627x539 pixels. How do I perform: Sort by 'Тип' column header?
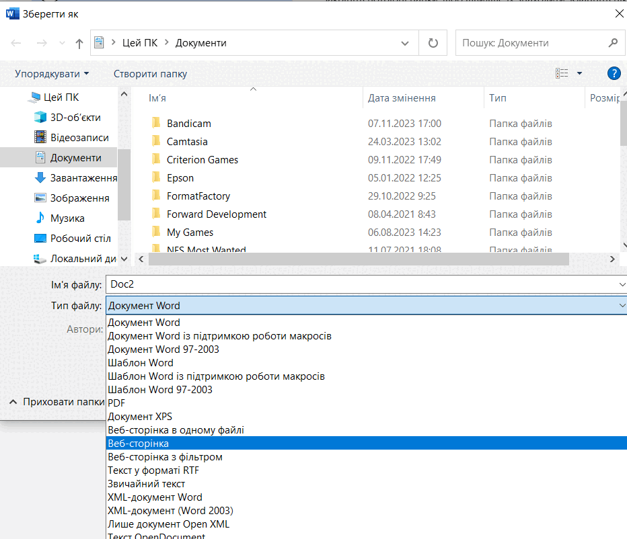point(497,98)
